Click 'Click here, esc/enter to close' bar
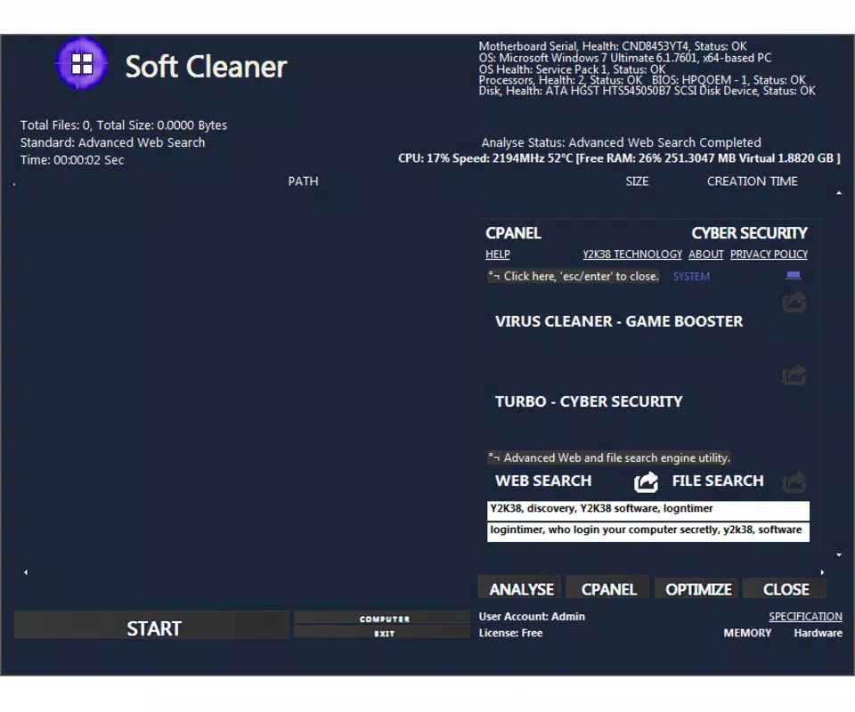This screenshot has height=712, width=855. (x=573, y=276)
